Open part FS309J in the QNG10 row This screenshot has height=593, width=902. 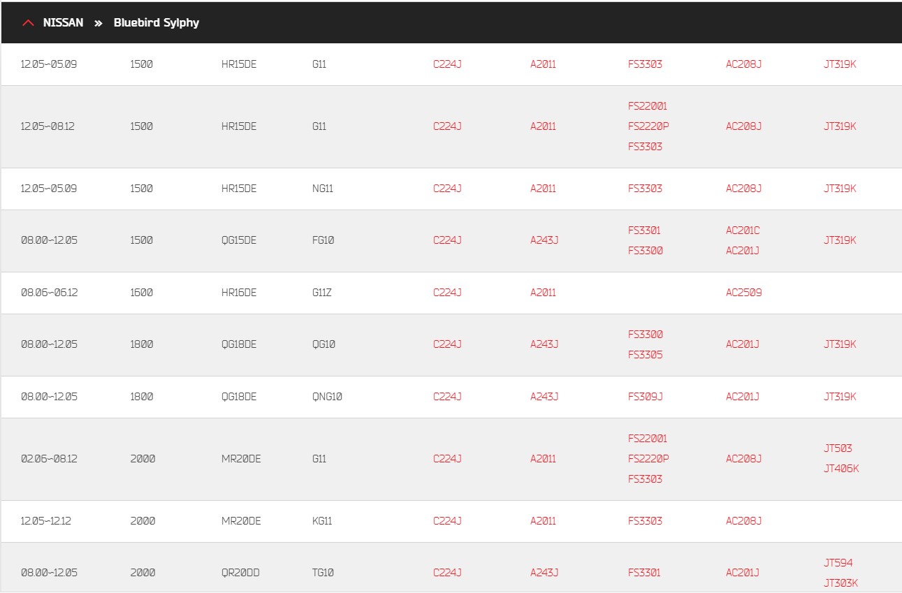[645, 397]
